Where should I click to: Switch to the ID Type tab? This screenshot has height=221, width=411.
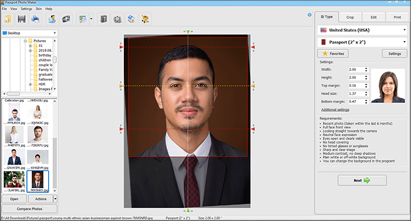pos(326,17)
